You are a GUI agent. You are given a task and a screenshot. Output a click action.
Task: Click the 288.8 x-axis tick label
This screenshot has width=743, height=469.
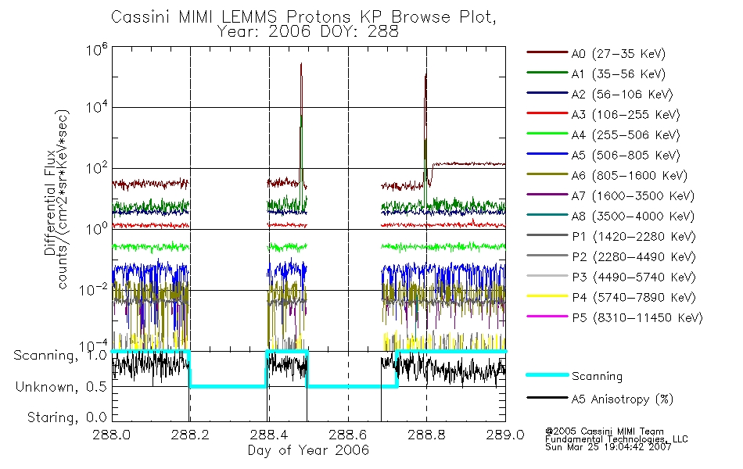[426, 435]
